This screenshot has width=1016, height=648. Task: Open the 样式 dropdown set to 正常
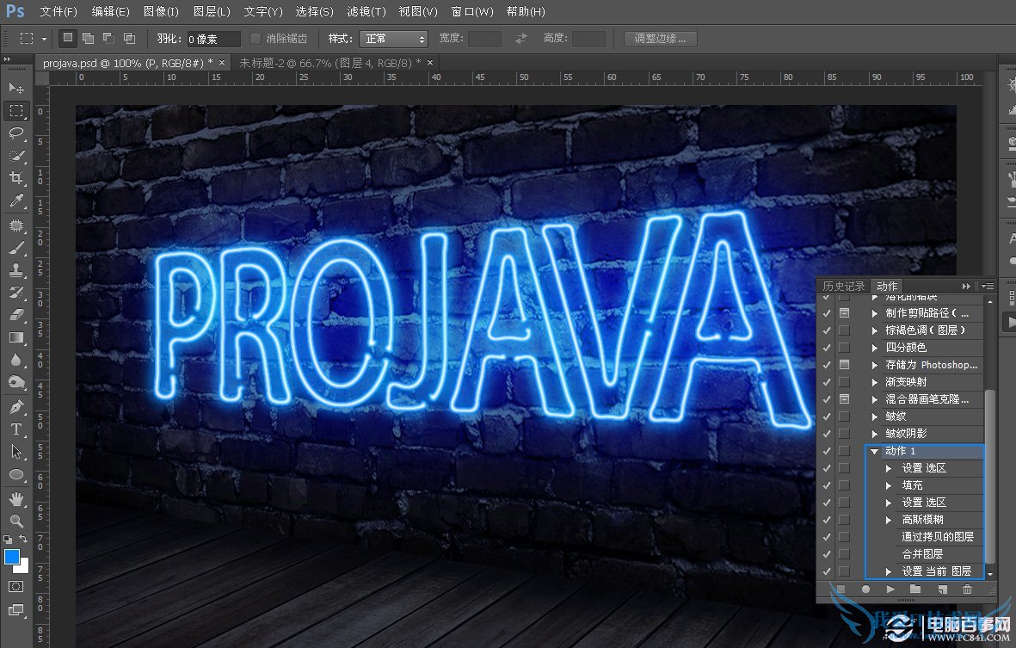pyautogui.click(x=394, y=39)
